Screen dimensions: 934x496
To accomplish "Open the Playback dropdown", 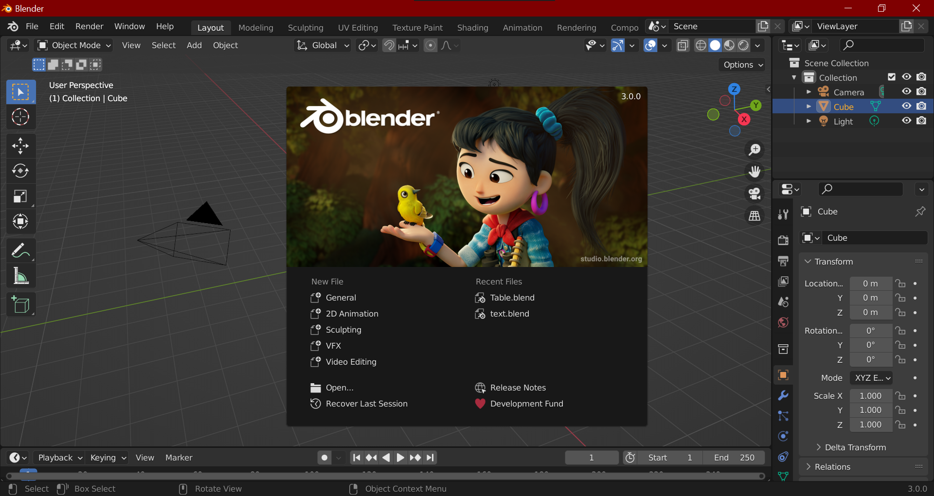I will [x=59, y=458].
